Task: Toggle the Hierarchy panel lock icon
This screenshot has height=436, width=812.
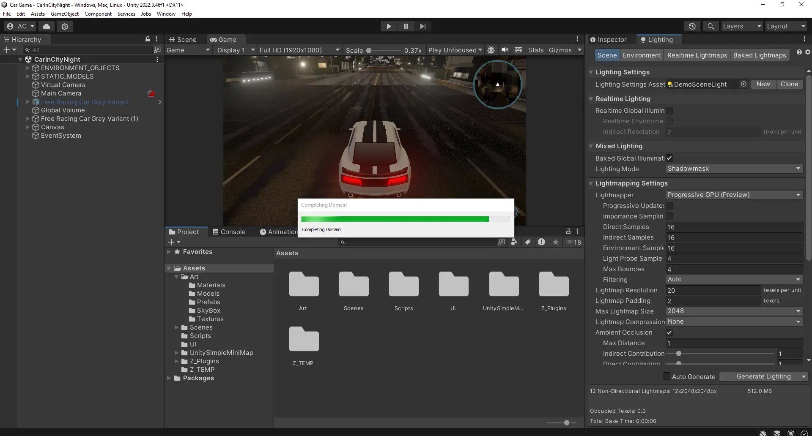Action: pos(148,39)
